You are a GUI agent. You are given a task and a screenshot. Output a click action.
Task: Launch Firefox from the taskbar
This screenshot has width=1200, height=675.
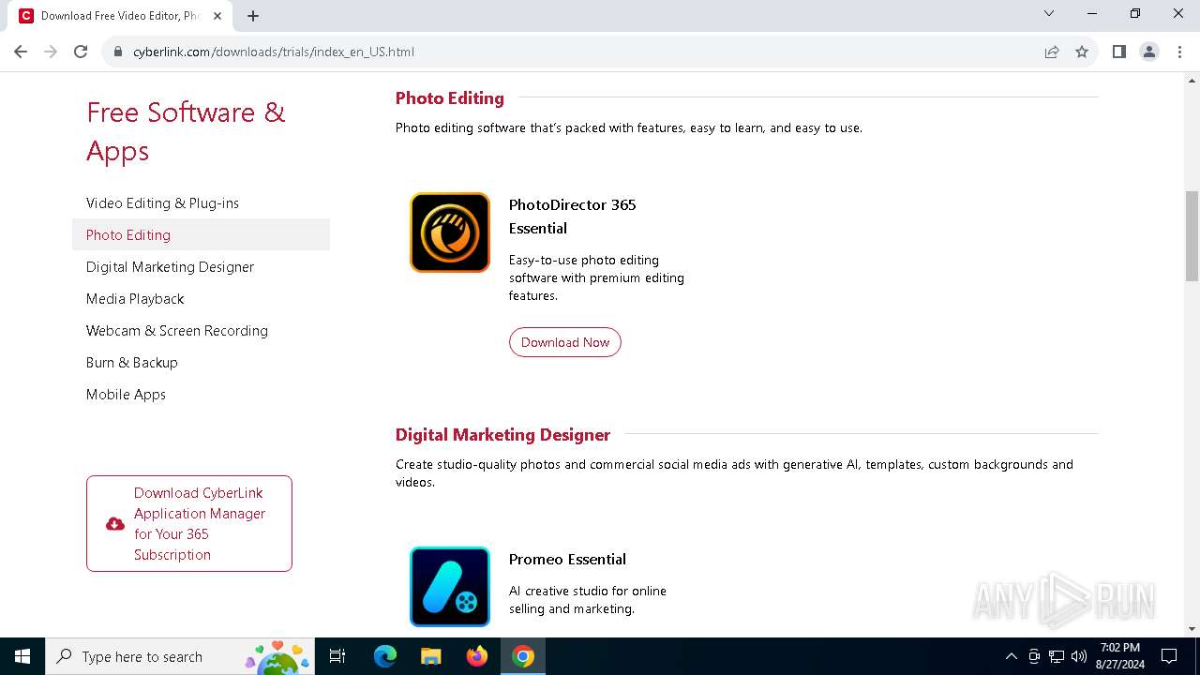[476, 656]
